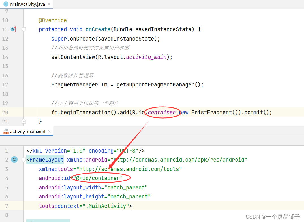The height and width of the screenshot is (222, 304).
Task: Click the onCreate method name on line 11
Action: (x=98, y=29)
